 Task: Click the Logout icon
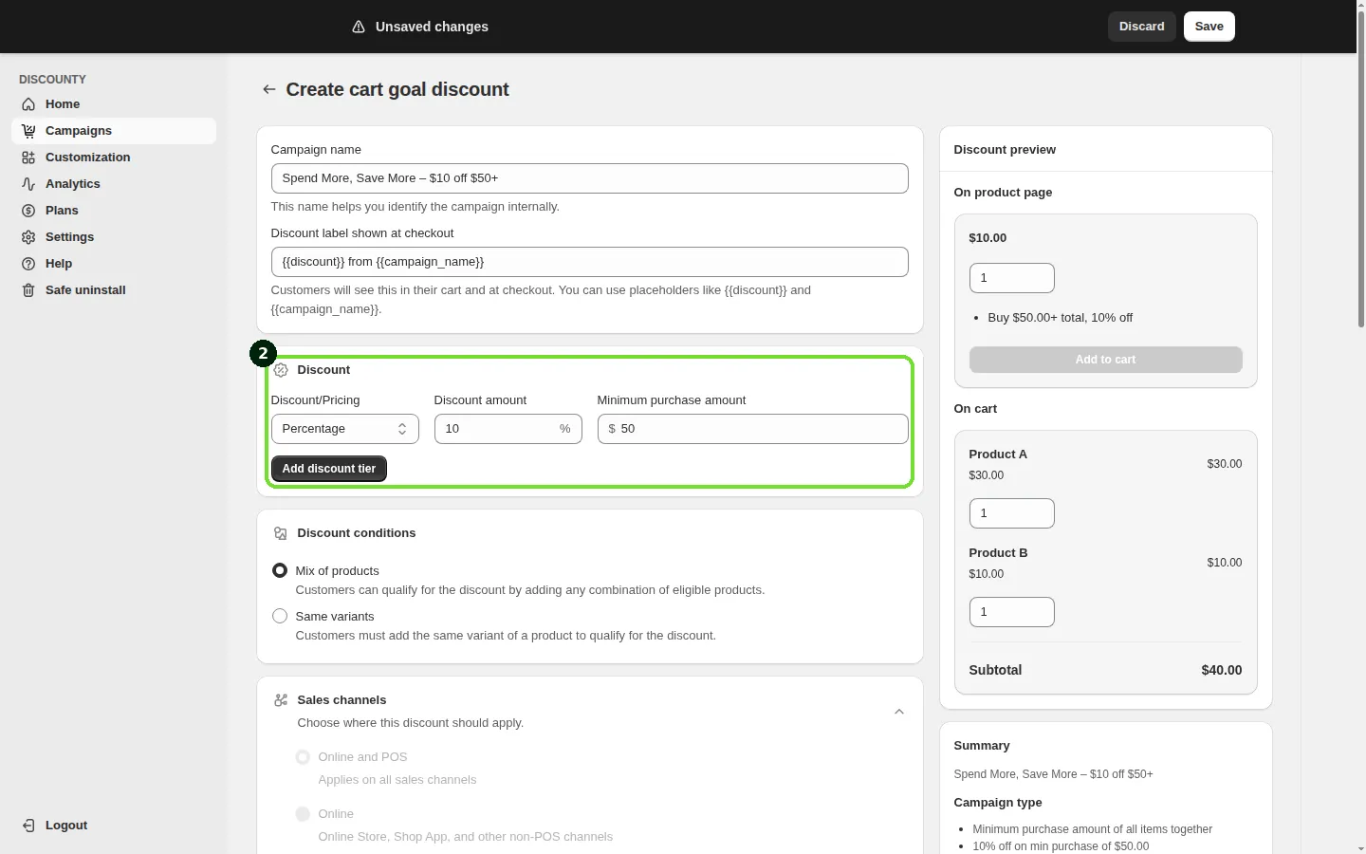28,826
